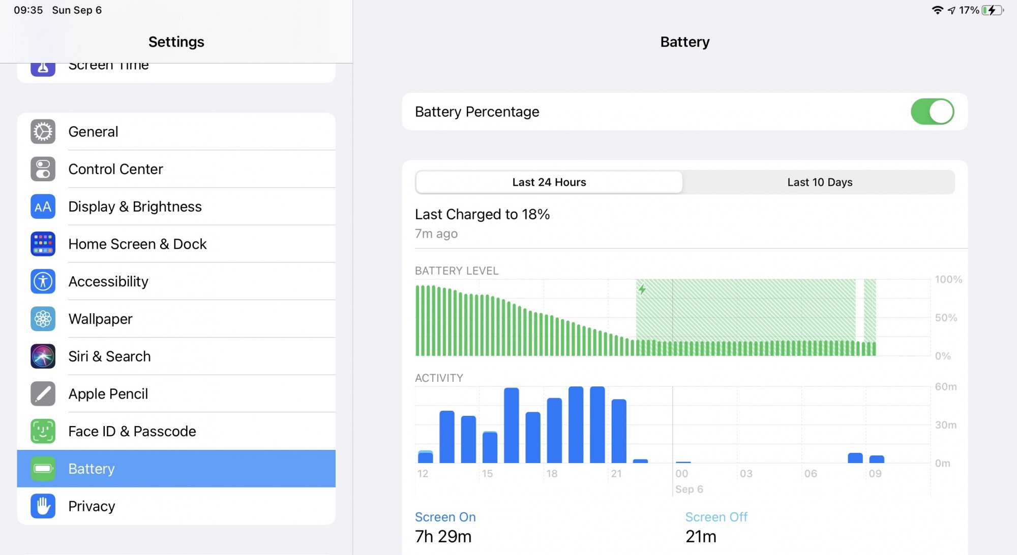Image resolution: width=1017 pixels, height=555 pixels.
Task: Tap the Siri & Search orb icon
Action: click(x=43, y=356)
